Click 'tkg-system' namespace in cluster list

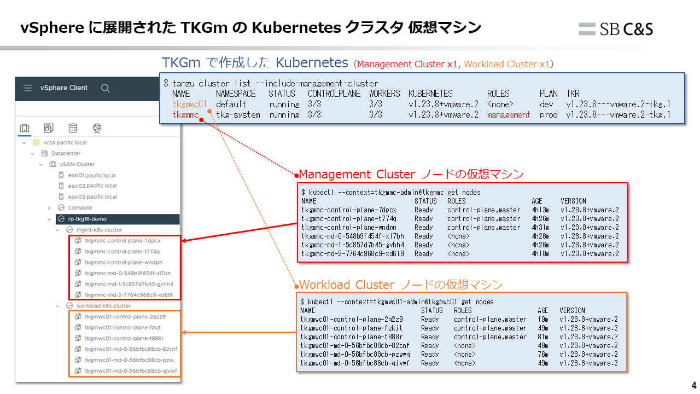coord(238,115)
